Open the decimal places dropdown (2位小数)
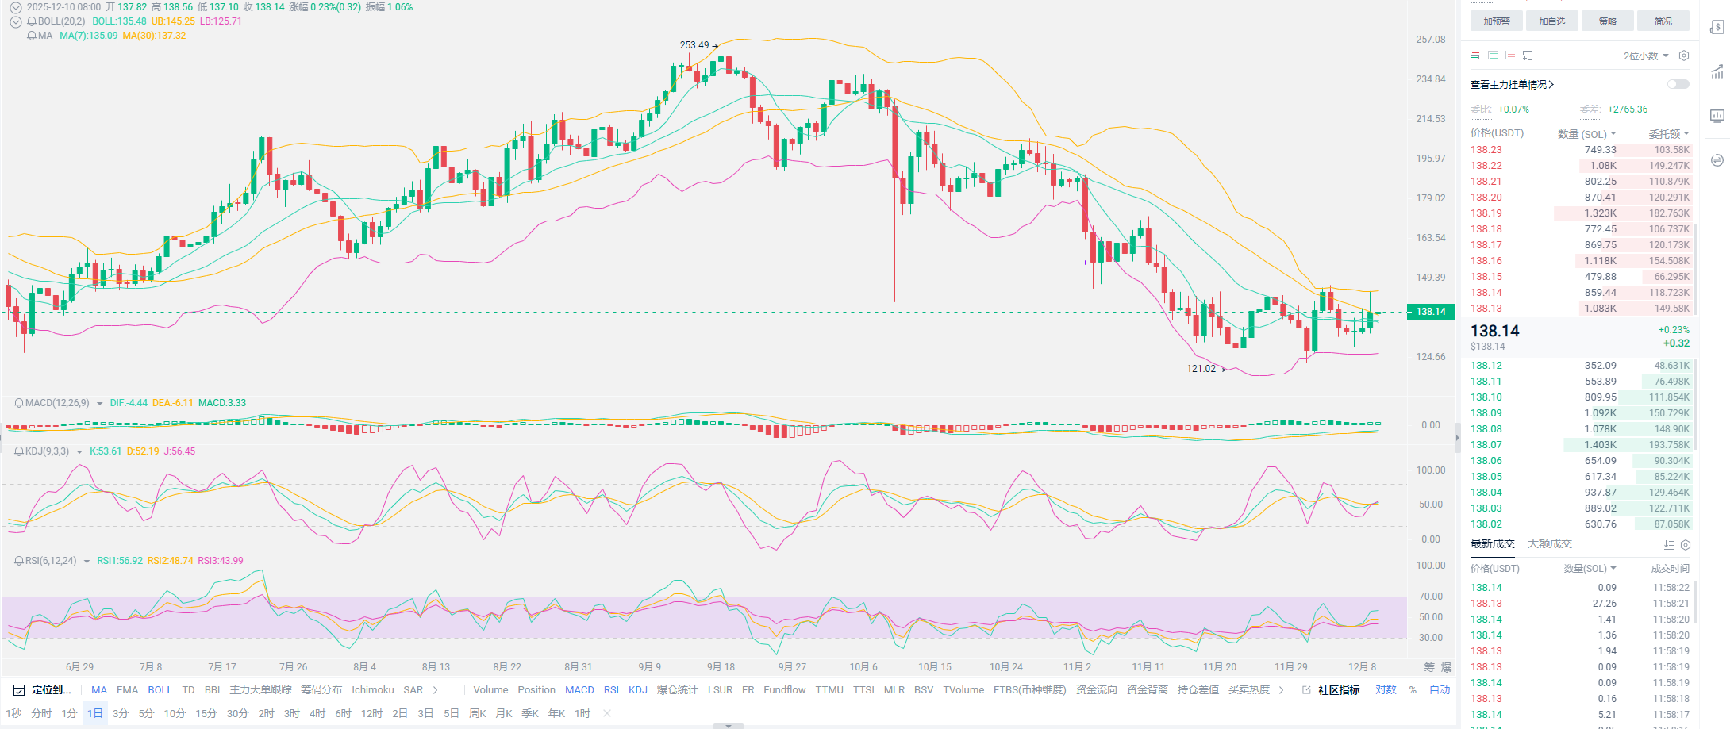Viewport: 1734px width, 729px height. pyautogui.click(x=1646, y=56)
